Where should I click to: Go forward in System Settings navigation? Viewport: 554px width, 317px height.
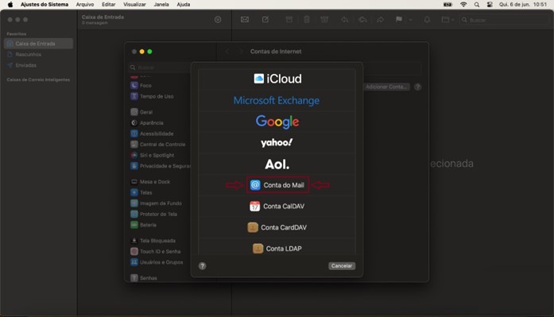pyautogui.click(x=241, y=52)
